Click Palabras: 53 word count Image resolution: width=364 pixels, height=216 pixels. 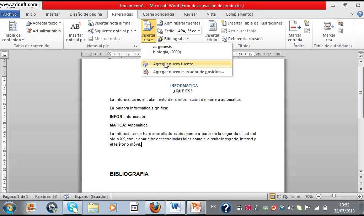pyautogui.click(x=46, y=196)
